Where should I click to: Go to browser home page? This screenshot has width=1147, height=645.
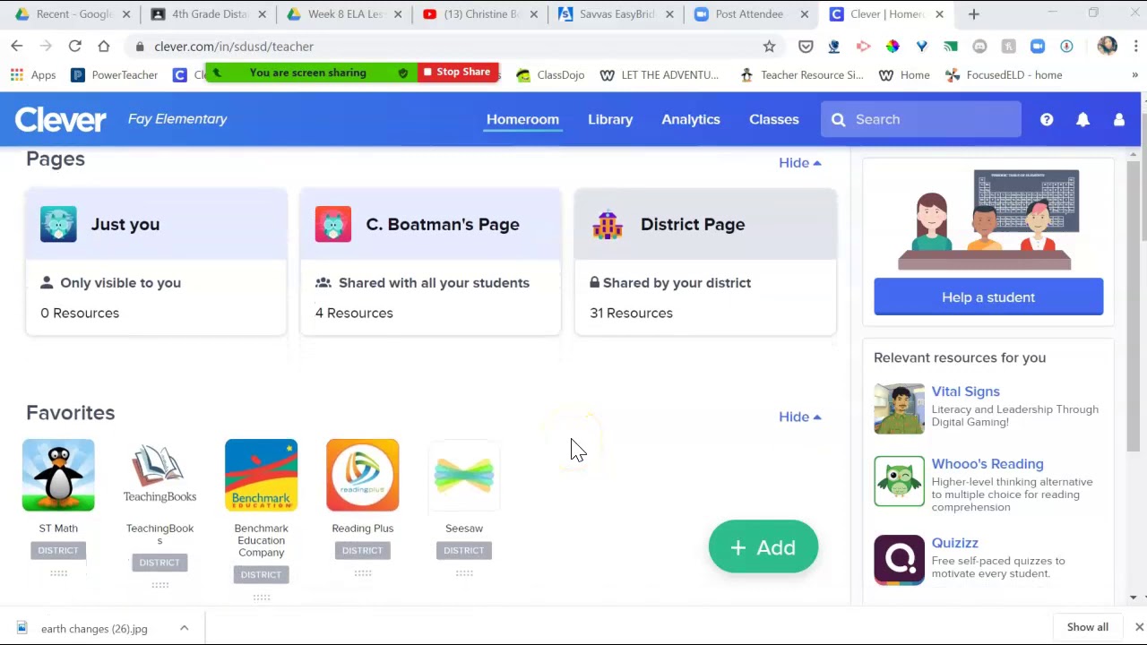click(x=104, y=46)
